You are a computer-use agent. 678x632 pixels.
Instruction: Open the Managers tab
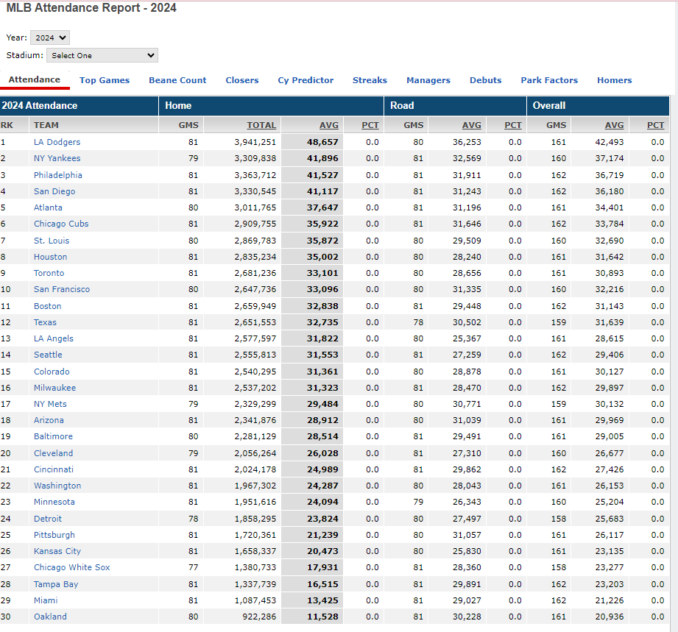pos(428,80)
